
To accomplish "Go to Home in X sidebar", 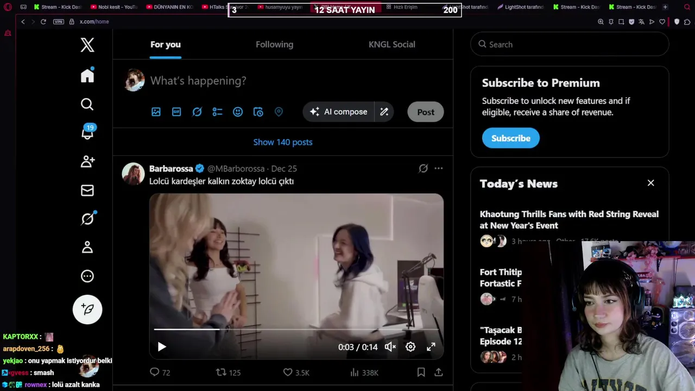I will [87, 75].
